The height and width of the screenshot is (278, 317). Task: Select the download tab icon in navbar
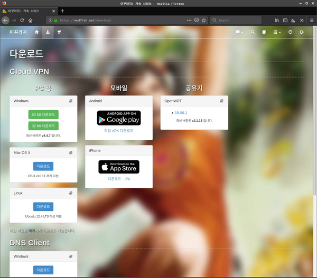click(48, 32)
